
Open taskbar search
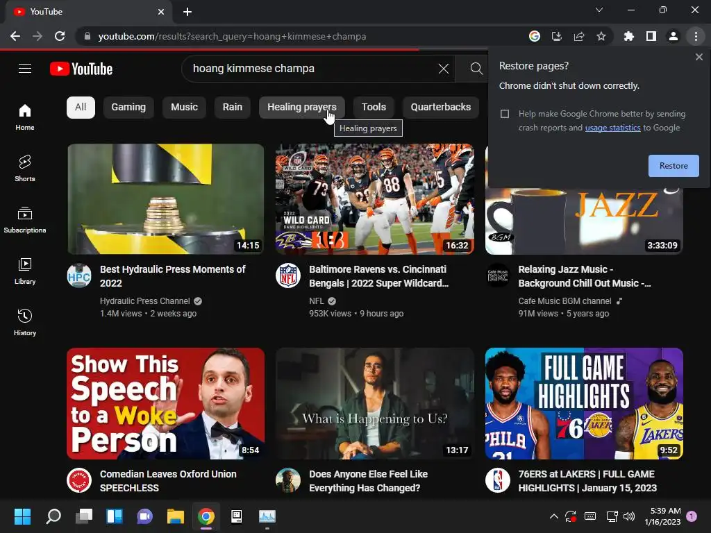pyautogui.click(x=53, y=516)
